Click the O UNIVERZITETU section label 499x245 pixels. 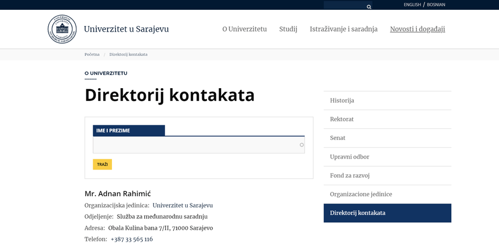tap(106, 73)
